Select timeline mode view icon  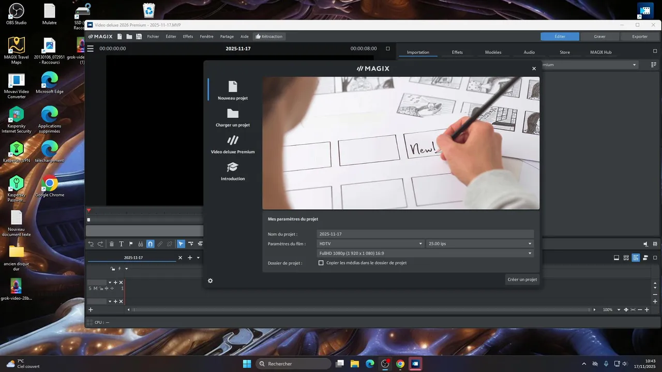click(636, 257)
